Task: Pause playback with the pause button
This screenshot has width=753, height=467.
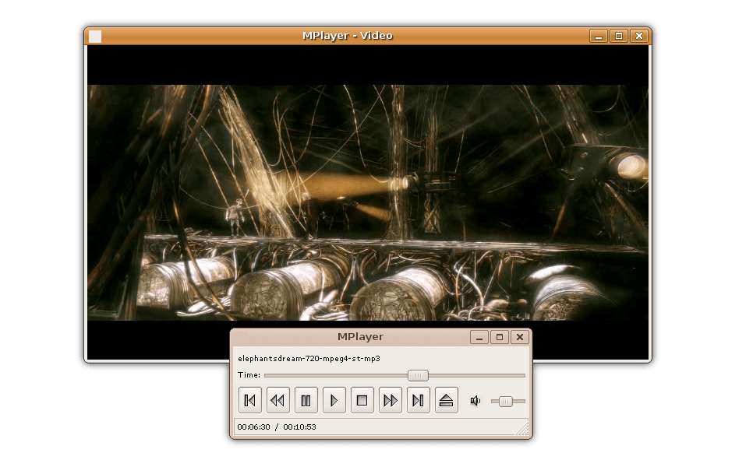Action: coord(306,400)
